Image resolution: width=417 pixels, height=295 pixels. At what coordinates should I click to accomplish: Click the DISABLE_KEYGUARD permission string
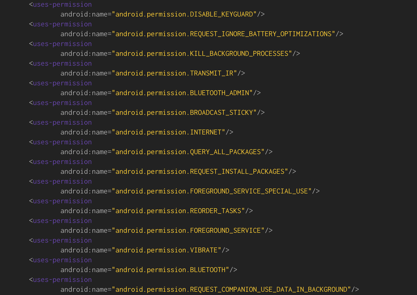tap(184, 14)
